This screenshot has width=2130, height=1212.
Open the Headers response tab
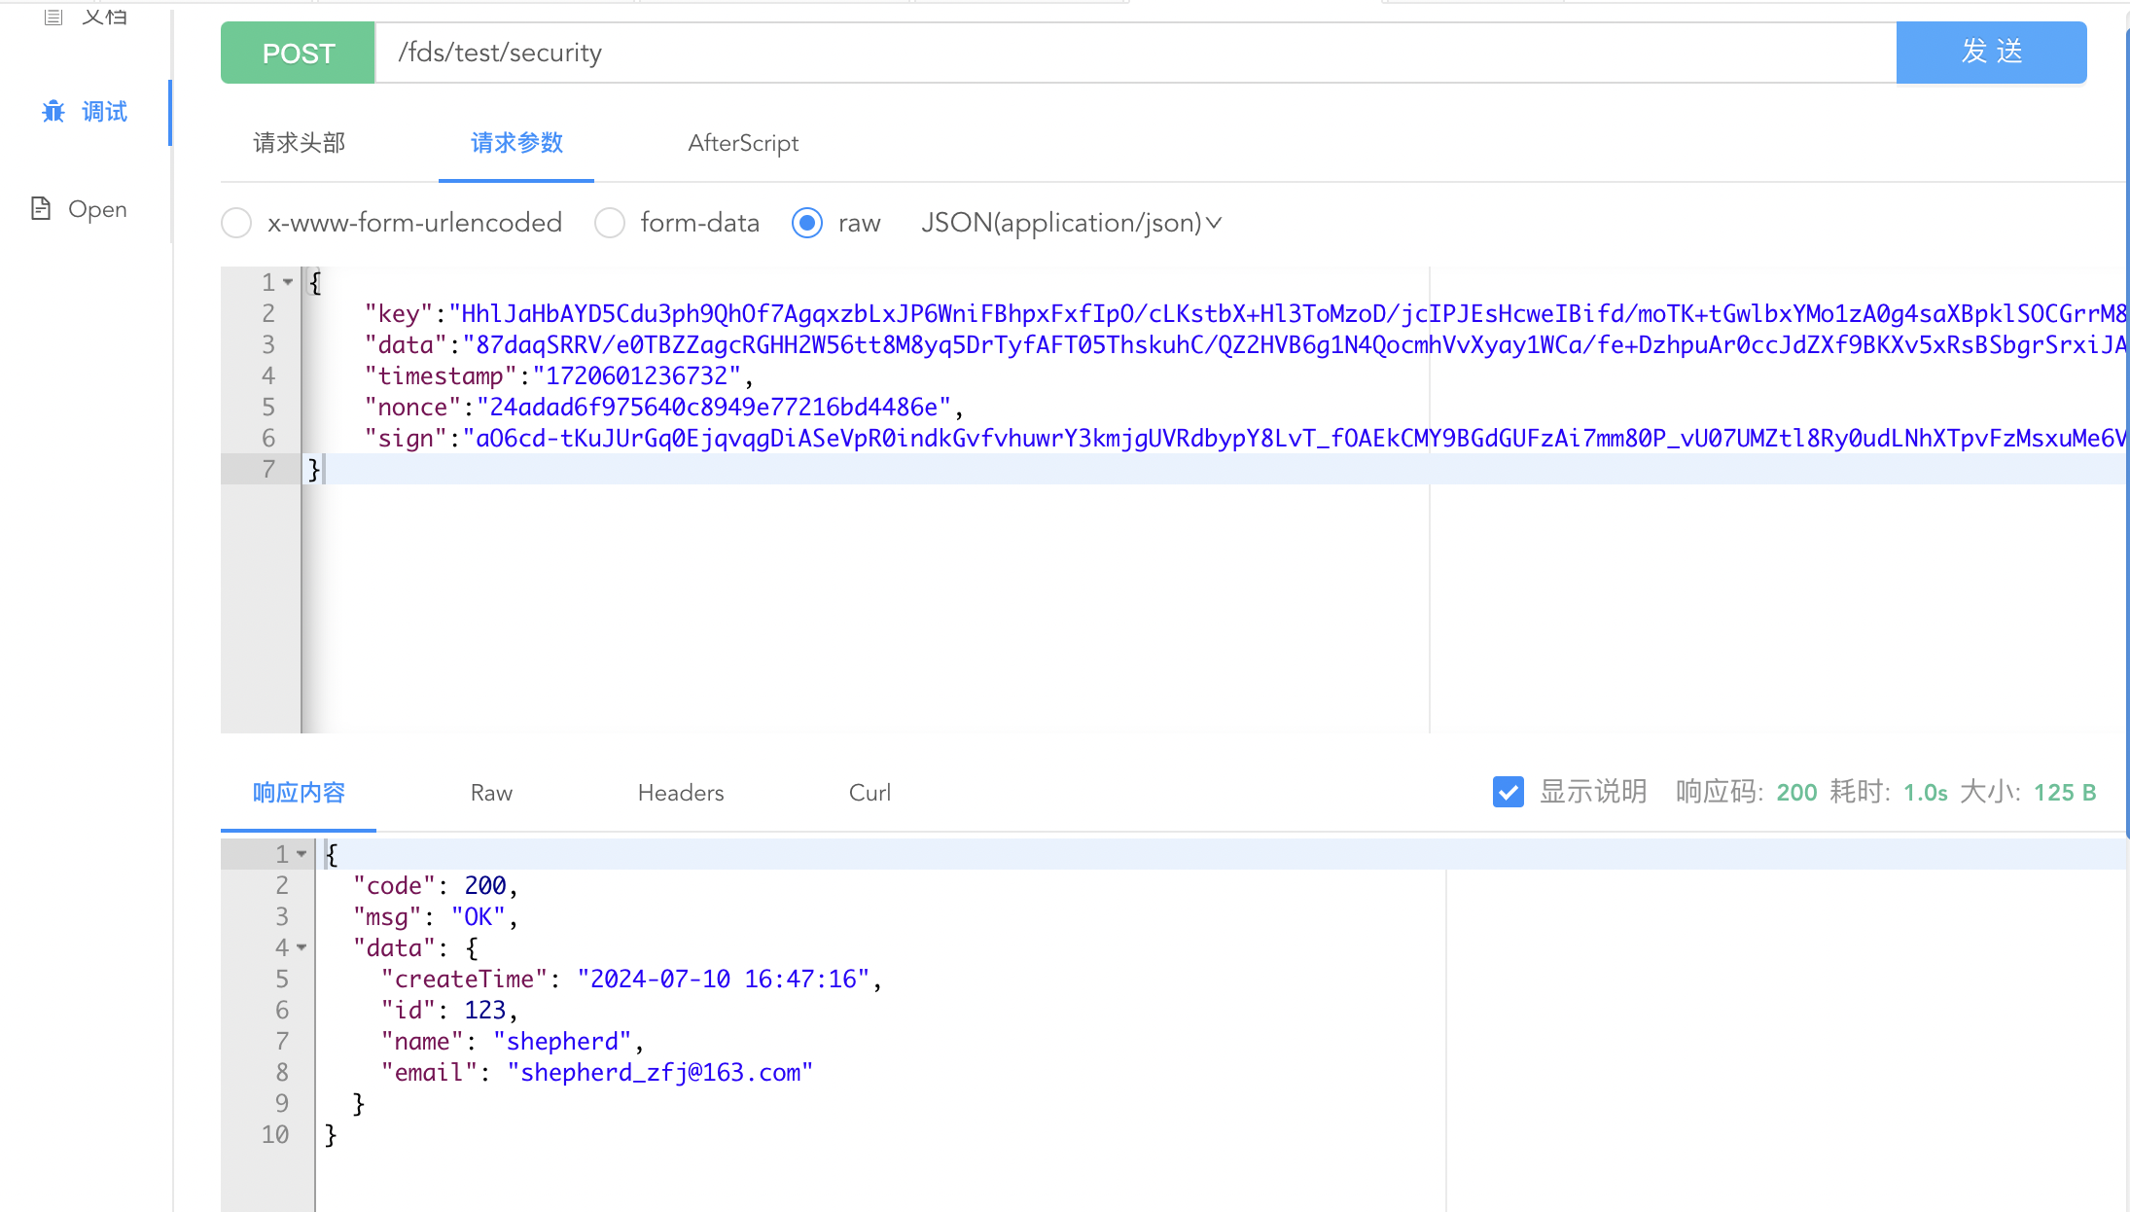coord(681,793)
